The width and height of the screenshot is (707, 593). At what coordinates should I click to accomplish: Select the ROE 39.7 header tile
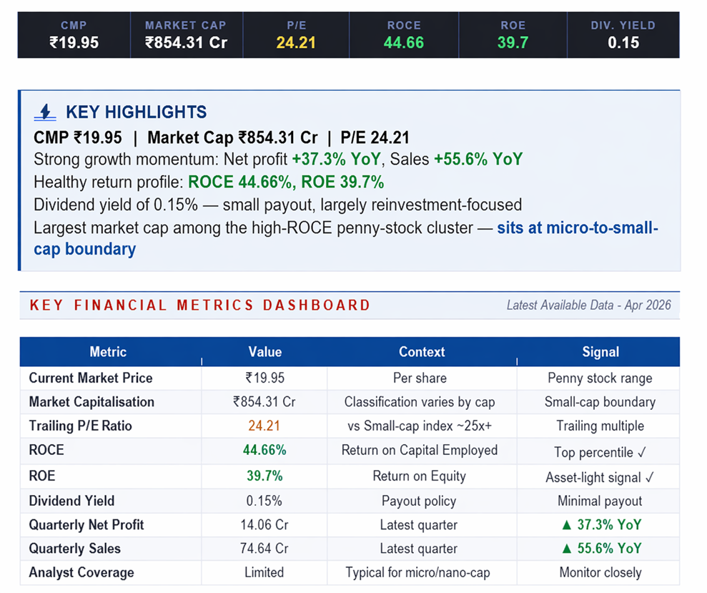point(513,34)
